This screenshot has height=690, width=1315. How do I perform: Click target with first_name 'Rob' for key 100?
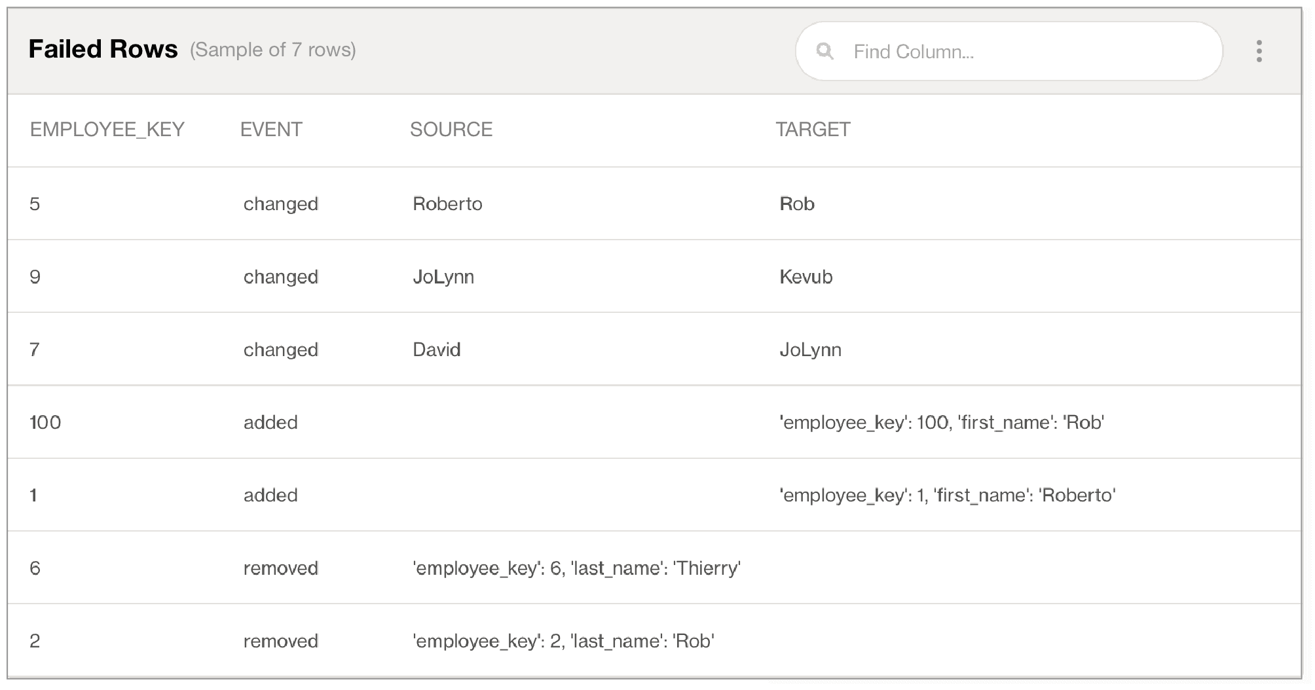[942, 423]
